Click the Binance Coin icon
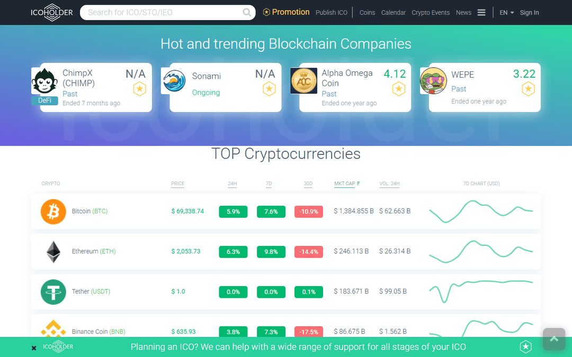Viewport: 572px width, 357px height. click(x=53, y=328)
